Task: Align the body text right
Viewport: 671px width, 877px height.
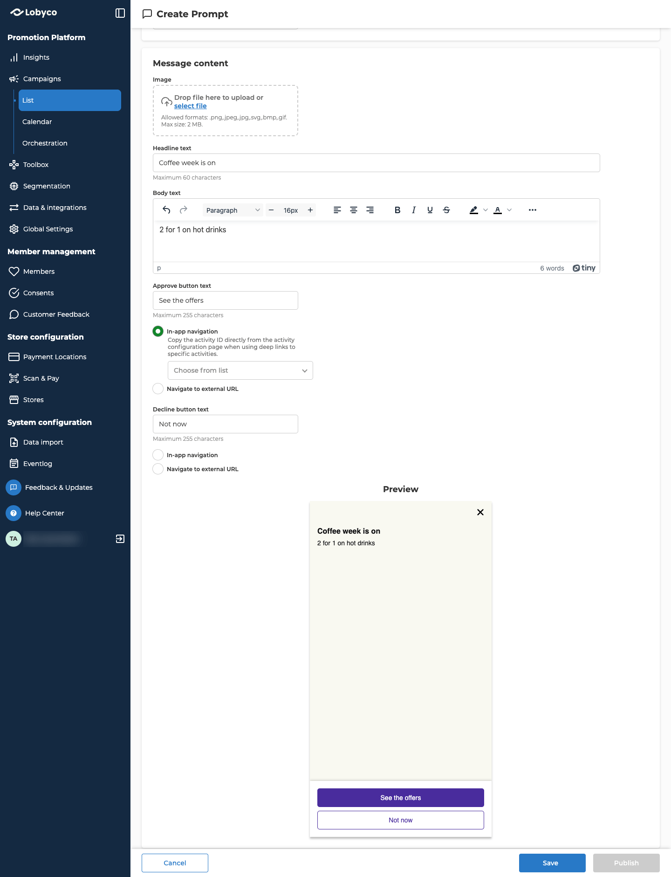Action: click(x=370, y=210)
